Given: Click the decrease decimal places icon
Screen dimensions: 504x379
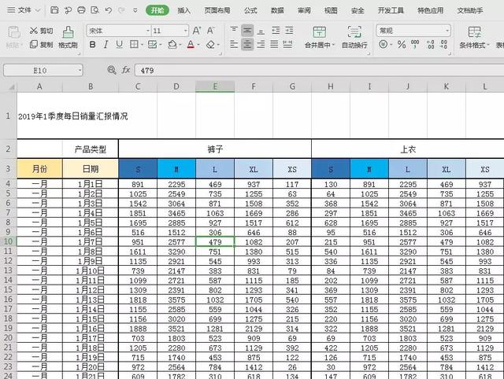Looking at the screenshot, I should point(443,44).
